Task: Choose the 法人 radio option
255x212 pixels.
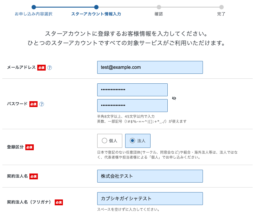Action: 138,141
